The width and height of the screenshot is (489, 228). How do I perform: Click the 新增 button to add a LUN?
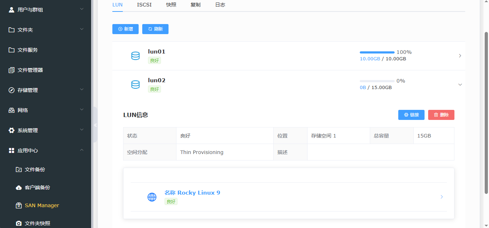[125, 29]
